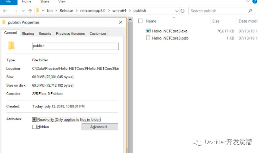Enable the Hidden attribute checkbox
The image size is (260, 153).
coord(34,127)
